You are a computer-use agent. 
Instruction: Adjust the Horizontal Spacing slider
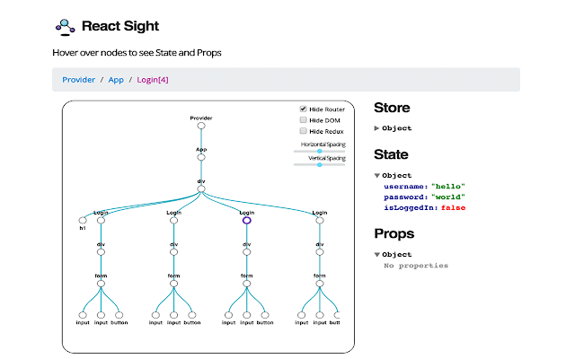(320, 151)
